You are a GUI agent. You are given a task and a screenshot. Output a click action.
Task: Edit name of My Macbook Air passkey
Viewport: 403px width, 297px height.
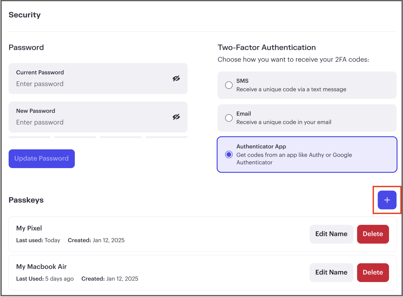[331, 273]
